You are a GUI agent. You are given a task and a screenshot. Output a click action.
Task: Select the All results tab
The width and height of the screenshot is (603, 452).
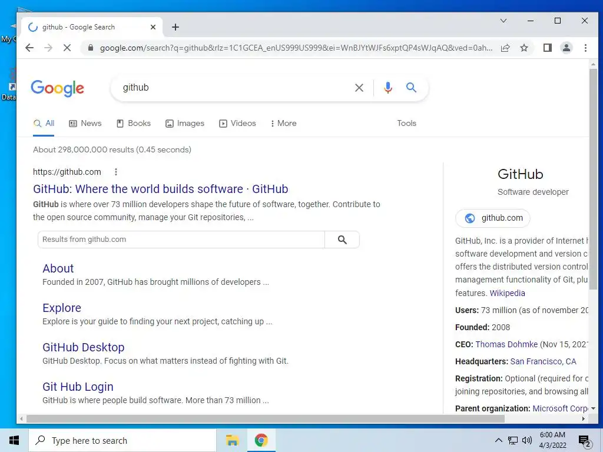pyautogui.click(x=44, y=124)
